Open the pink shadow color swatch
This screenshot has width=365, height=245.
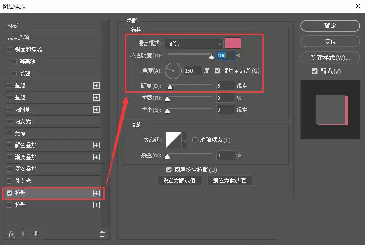[x=233, y=43]
